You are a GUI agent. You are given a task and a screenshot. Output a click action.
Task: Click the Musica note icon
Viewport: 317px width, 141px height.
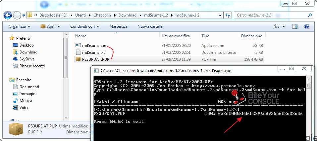15,100
